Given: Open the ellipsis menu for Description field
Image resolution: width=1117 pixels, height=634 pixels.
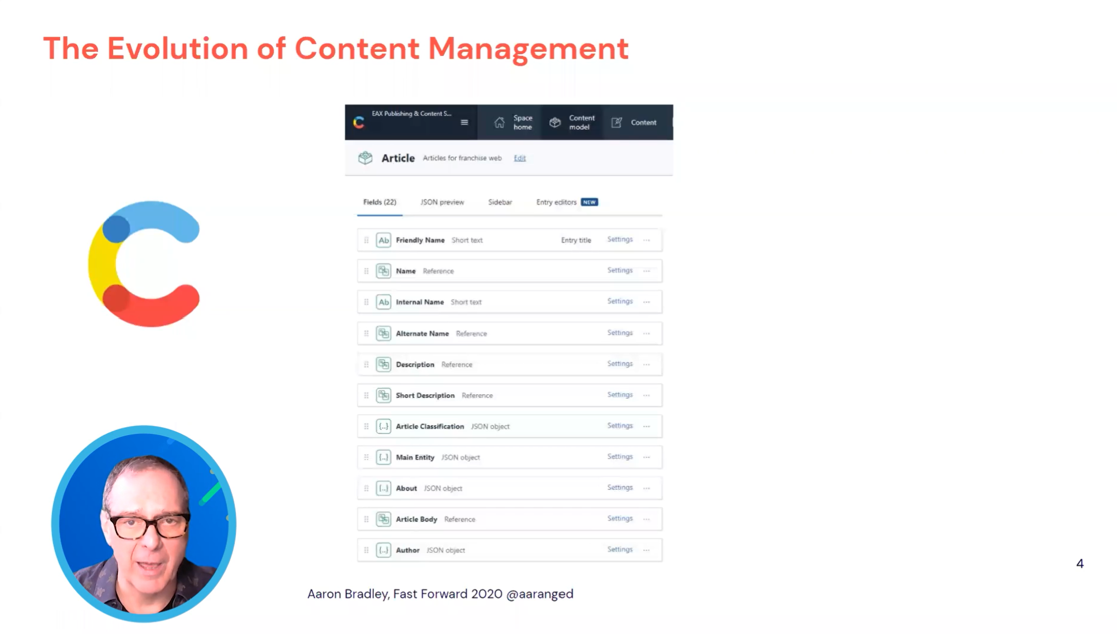Looking at the screenshot, I should pos(647,364).
